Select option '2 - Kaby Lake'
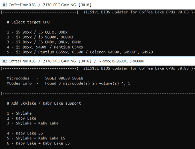The height and width of the screenshot is (149, 195). click(x=22, y=118)
